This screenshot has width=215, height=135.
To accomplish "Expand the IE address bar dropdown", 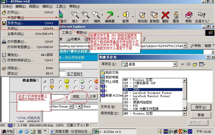I will point(185,46).
